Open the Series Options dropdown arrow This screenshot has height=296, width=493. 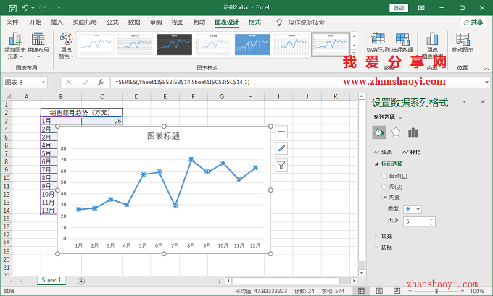[400, 117]
